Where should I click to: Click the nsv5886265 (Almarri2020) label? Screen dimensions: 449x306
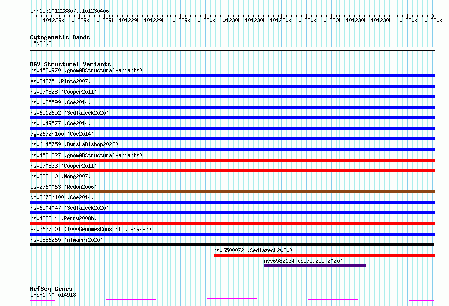coord(67,240)
